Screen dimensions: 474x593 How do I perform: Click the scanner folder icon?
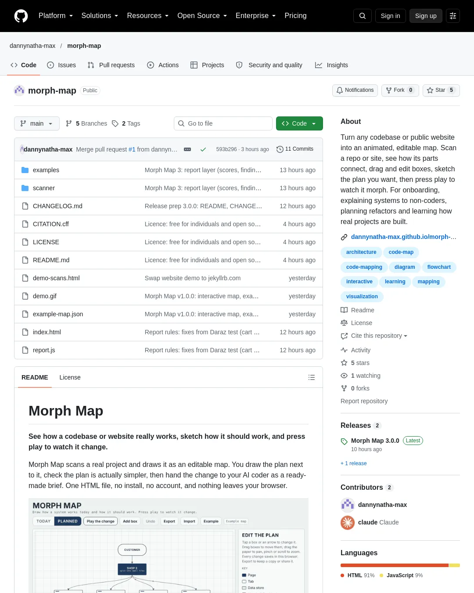25,188
